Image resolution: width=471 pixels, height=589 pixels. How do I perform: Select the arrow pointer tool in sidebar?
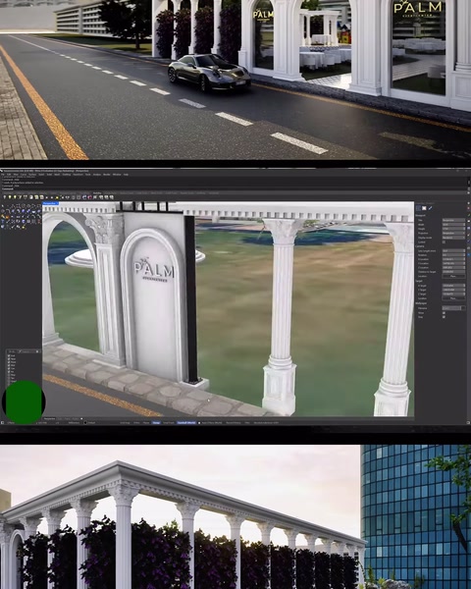click(3, 206)
